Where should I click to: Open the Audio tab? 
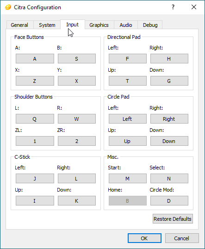click(126, 25)
